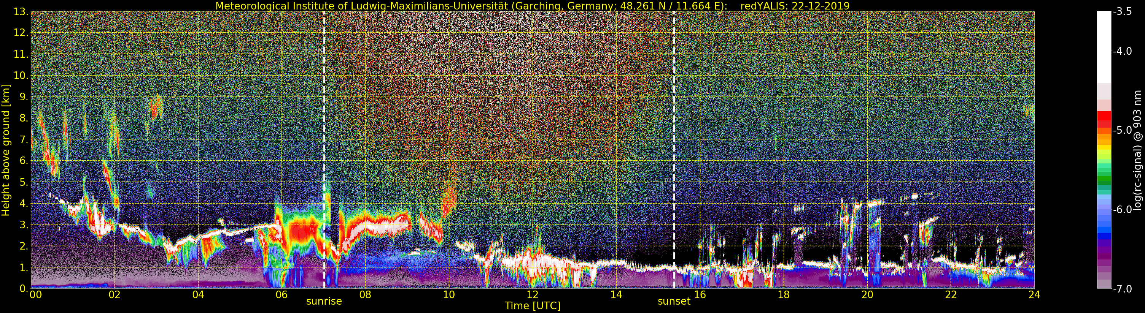Screen dimensions: 1145x313
Task: Click the '-6.0' colorbar tick label
Action: point(1122,210)
